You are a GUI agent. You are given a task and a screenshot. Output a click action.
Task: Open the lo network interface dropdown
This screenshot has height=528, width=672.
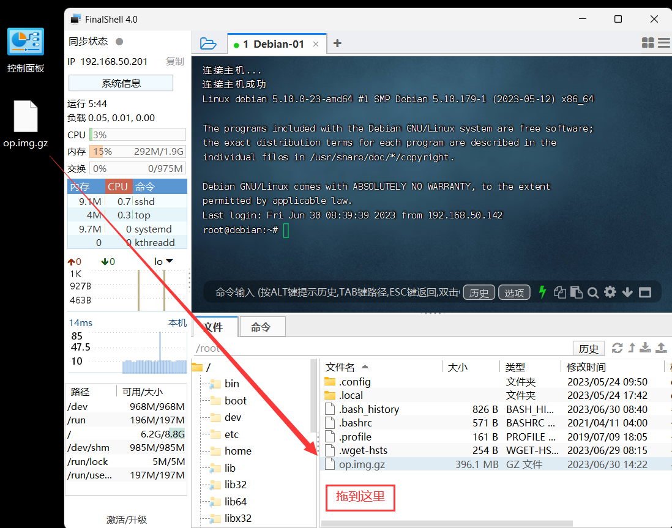pyautogui.click(x=163, y=261)
